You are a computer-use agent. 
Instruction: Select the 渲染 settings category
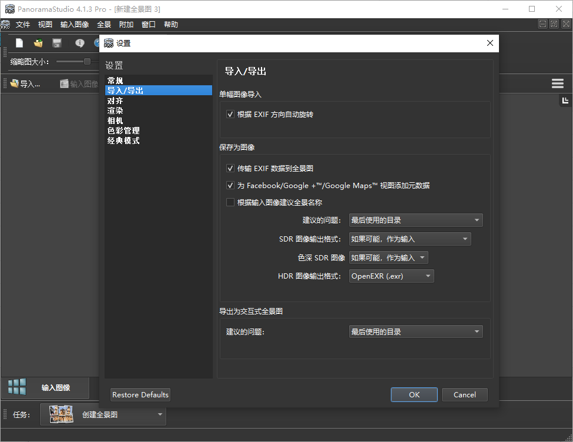point(115,110)
